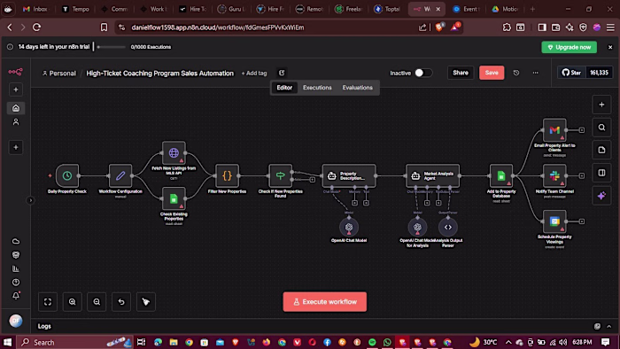Expand the Logs panel chevron

[x=609, y=326]
